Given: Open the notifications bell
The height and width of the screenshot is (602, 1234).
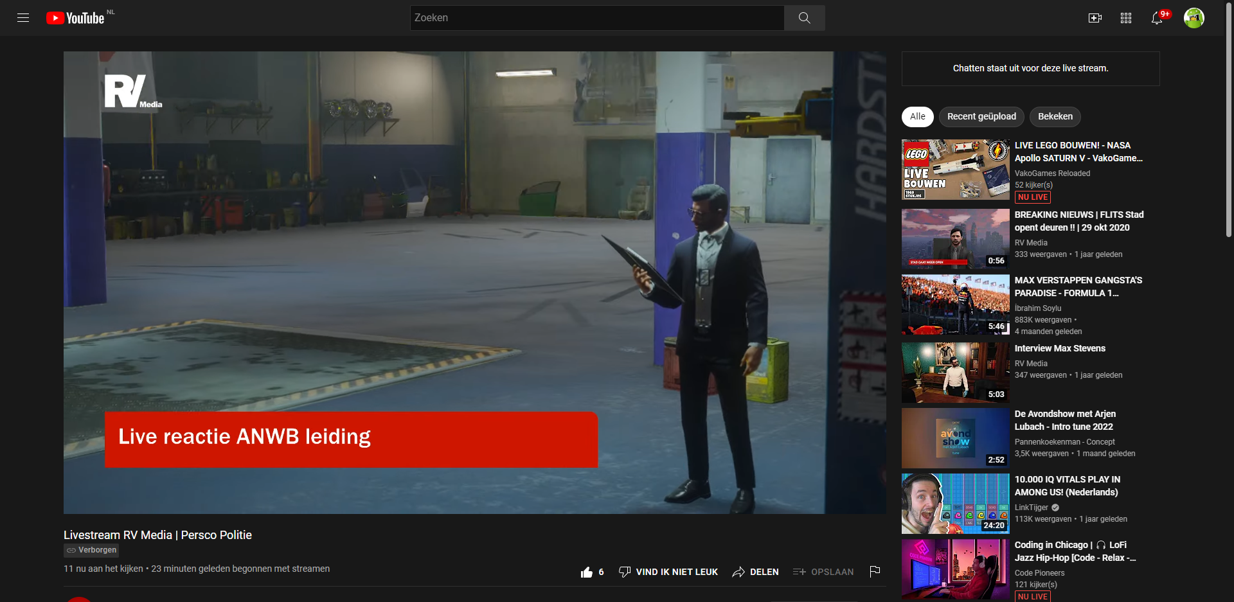Looking at the screenshot, I should click(x=1157, y=18).
